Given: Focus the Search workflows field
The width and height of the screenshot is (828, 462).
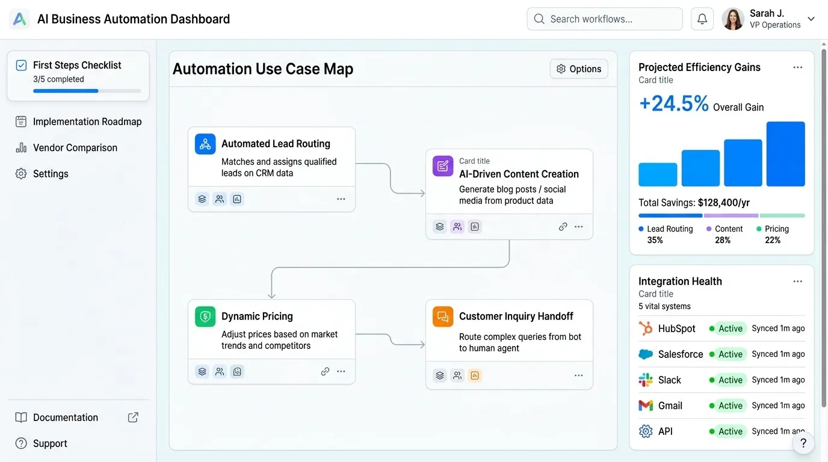Looking at the screenshot, I should click(x=605, y=19).
